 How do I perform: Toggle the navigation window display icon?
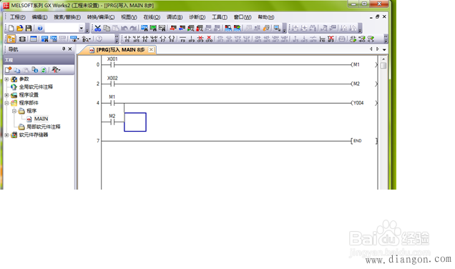tap(11, 39)
